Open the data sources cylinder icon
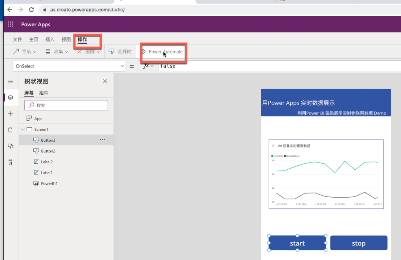This screenshot has height=260, width=401. 11,130
